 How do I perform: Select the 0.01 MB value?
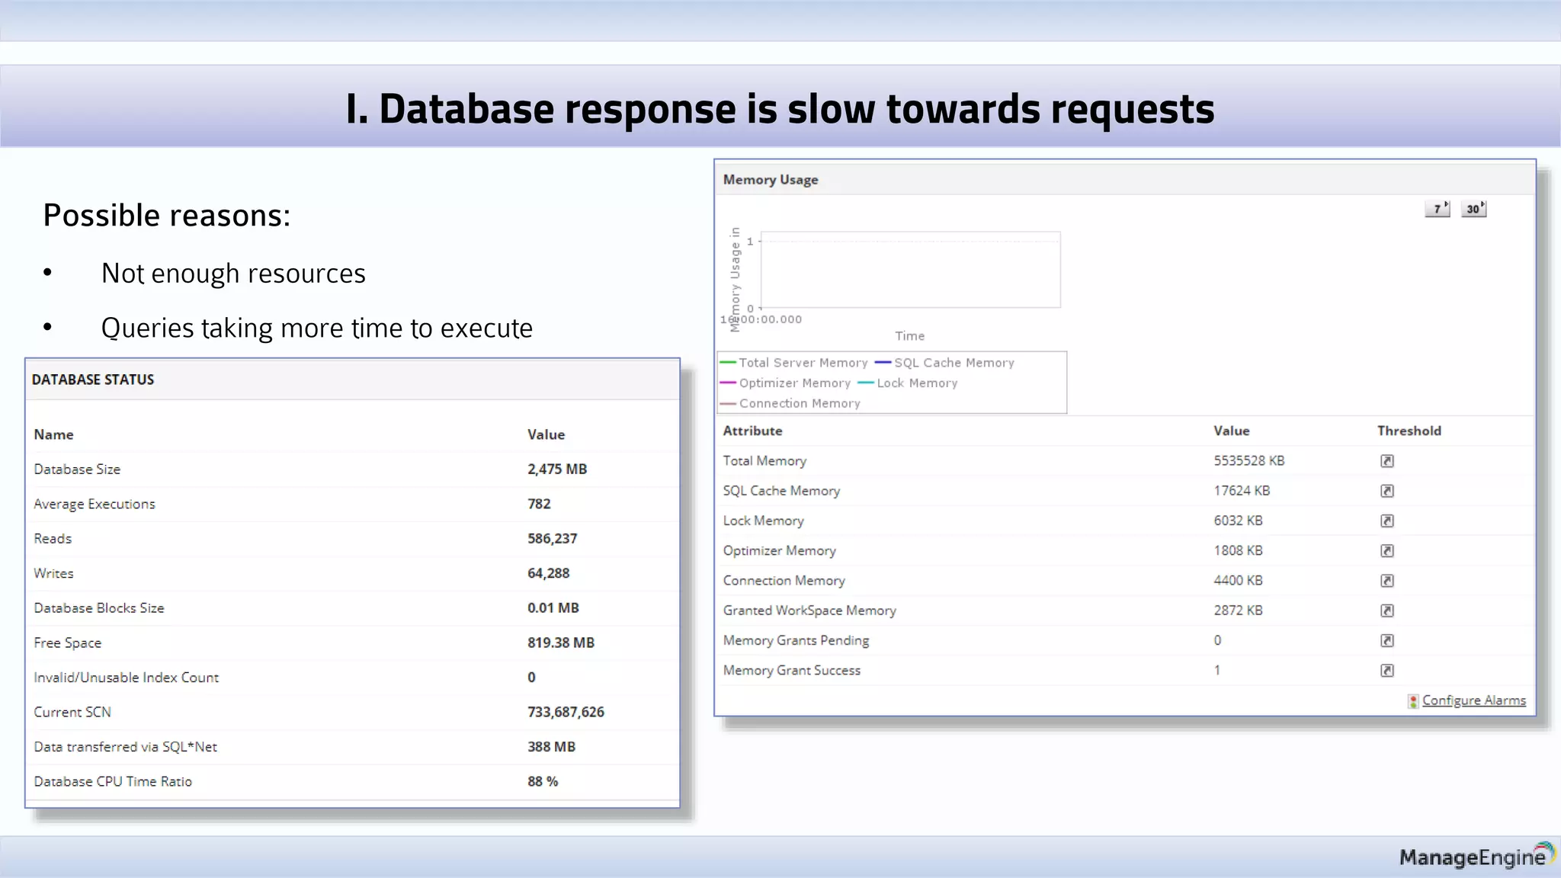pyautogui.click(x=553, y=608)
